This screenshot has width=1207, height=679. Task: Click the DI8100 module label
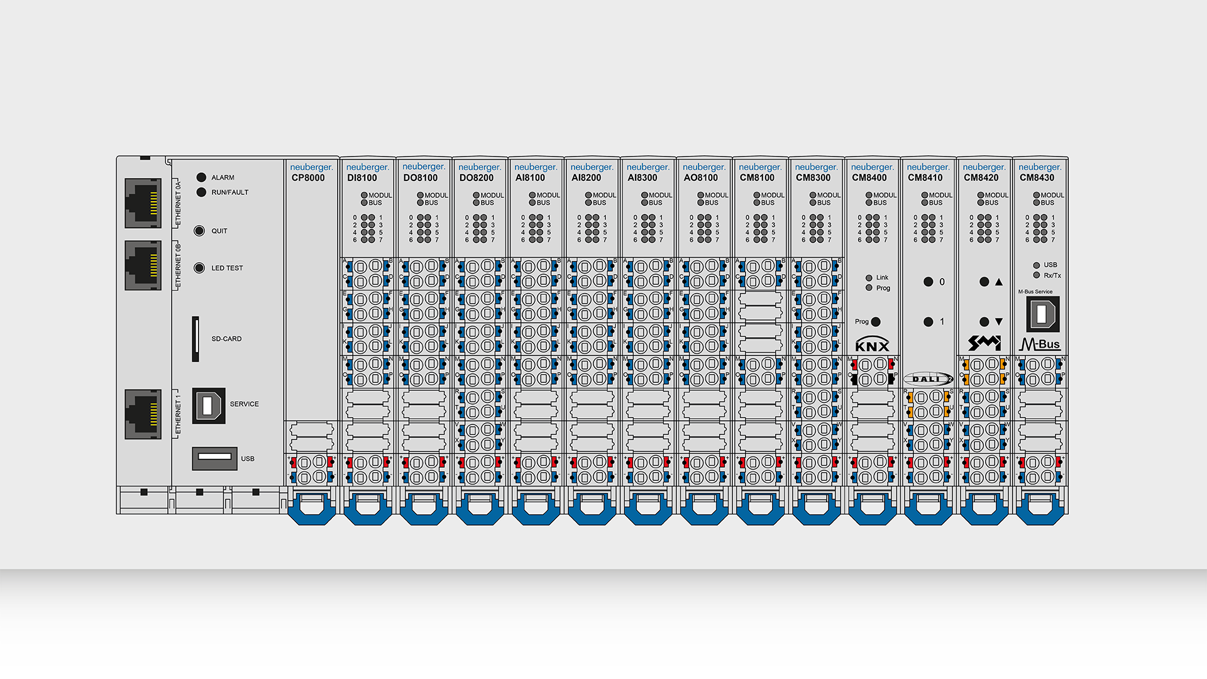point(362,178)
